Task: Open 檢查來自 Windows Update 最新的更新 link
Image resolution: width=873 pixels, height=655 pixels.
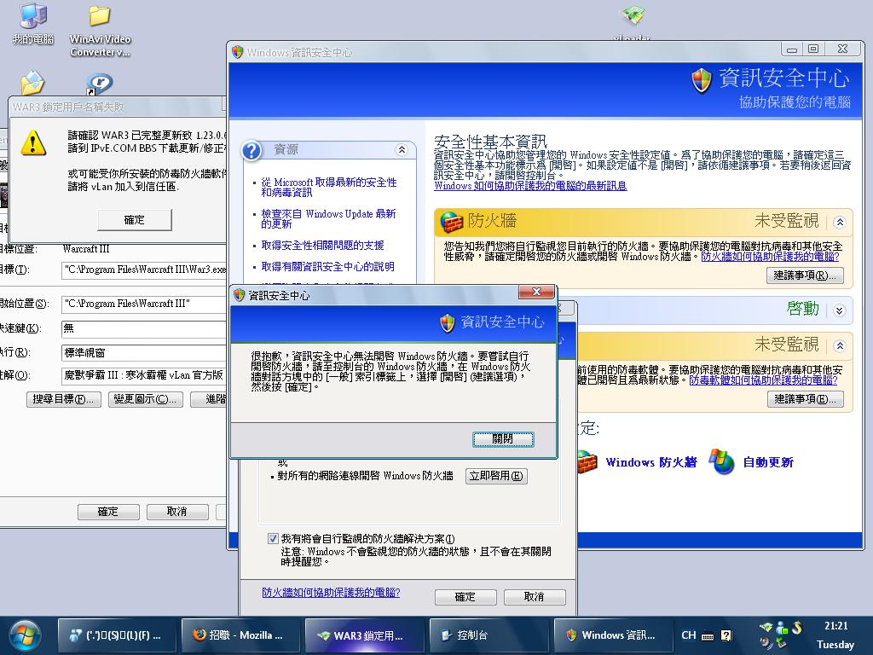Action: (x=328, y=219)
